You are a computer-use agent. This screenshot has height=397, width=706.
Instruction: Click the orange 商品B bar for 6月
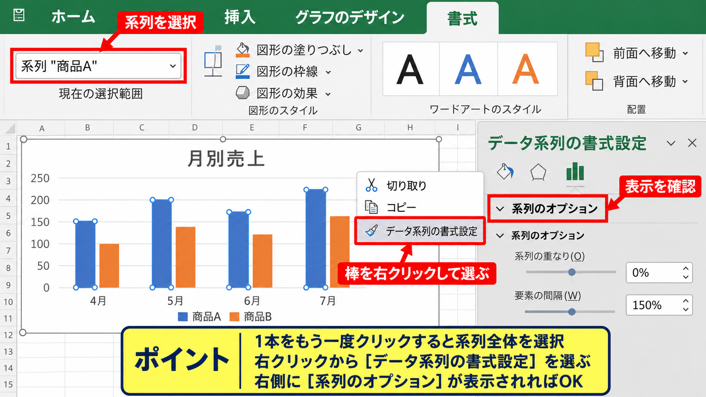pos(263,261)
